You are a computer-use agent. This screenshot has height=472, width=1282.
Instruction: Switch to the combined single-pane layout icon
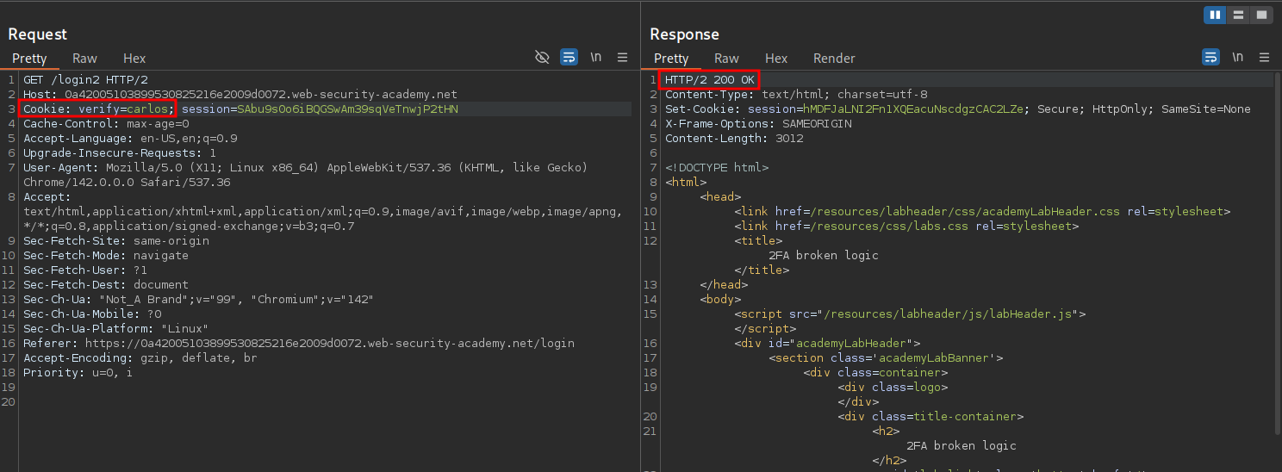[x=1261, y=15]
